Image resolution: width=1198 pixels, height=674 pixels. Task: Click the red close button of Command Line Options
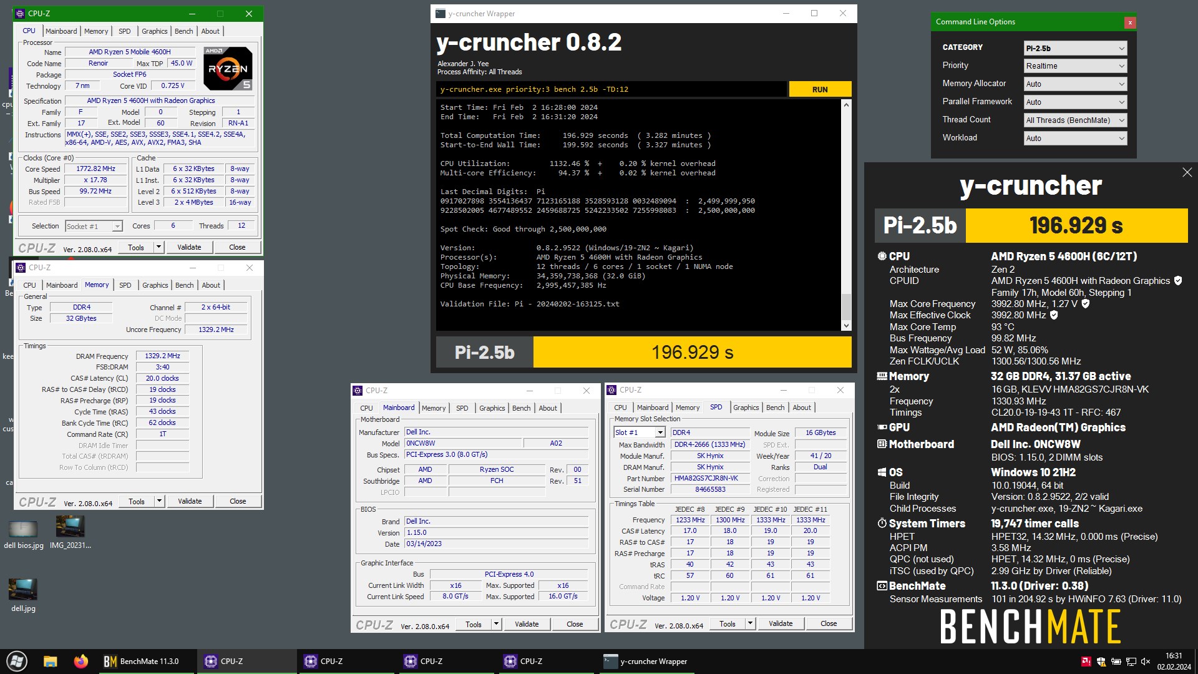click(1130, 22)
